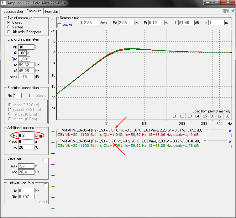Remove the red curve with Qtc=1,042
This screenshot has height=218, width=236.
230,131
